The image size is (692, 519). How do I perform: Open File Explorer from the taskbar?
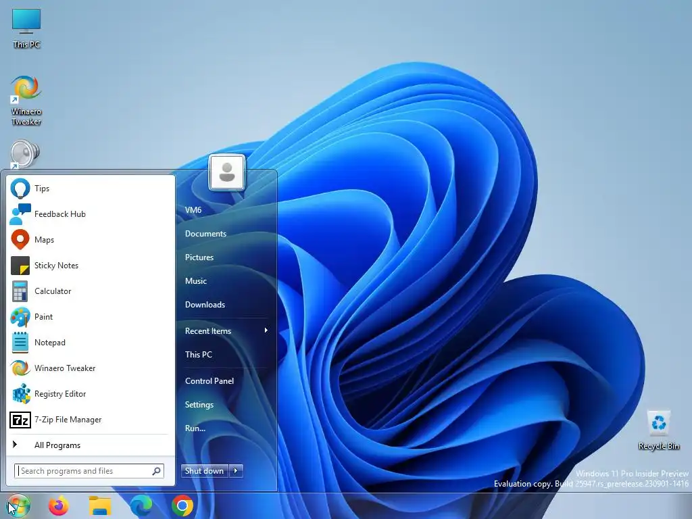pyautogui.click(x=100, y=505)
